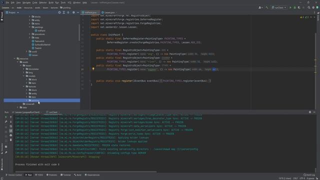Open the Build tool window button
The height and width of the screenshot is (180, 320).
pyautogui.click(x=77, y=175)
